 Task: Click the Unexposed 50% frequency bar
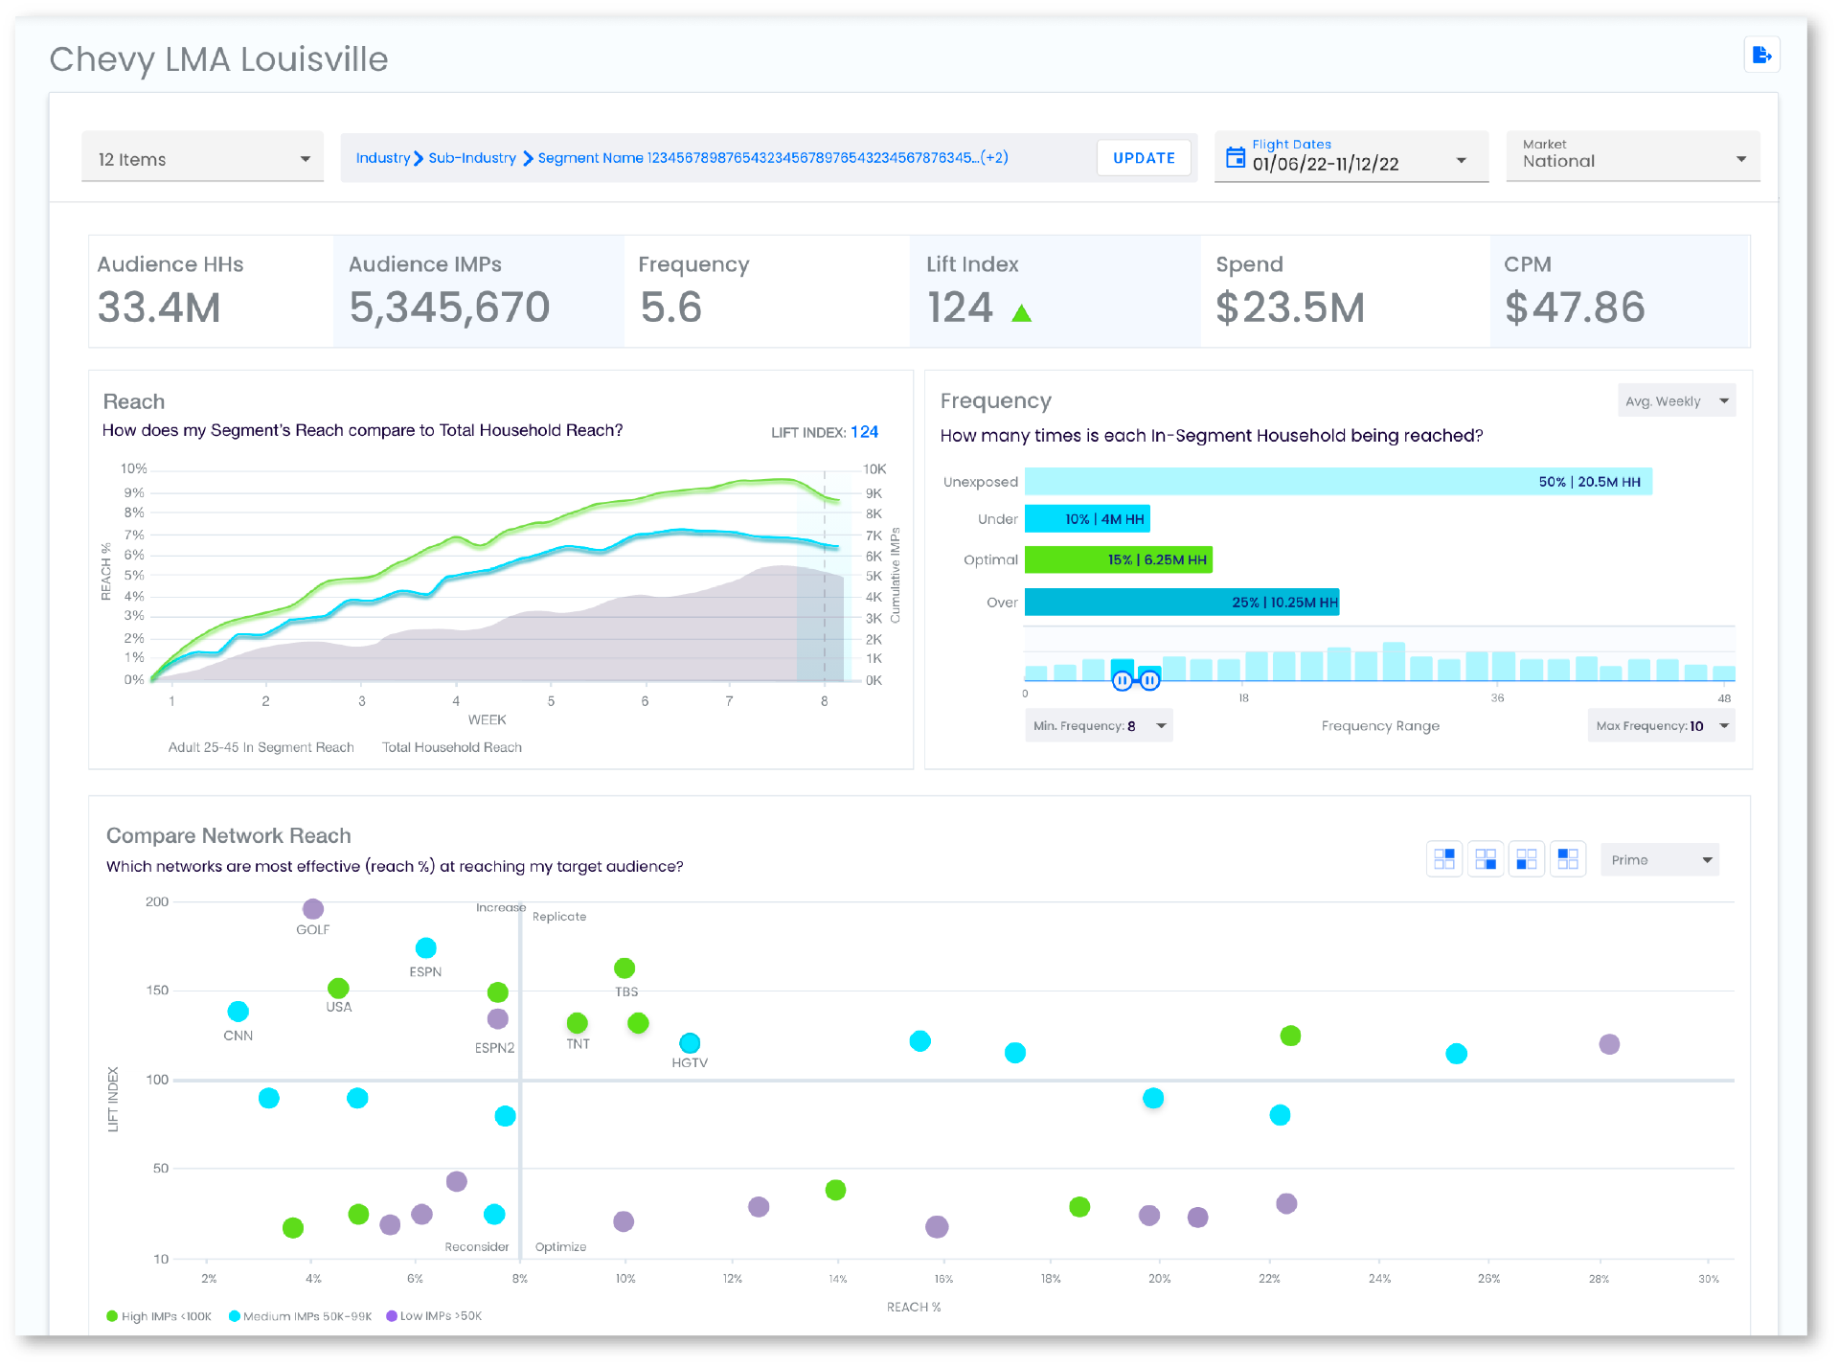[x=1338, y=481]
